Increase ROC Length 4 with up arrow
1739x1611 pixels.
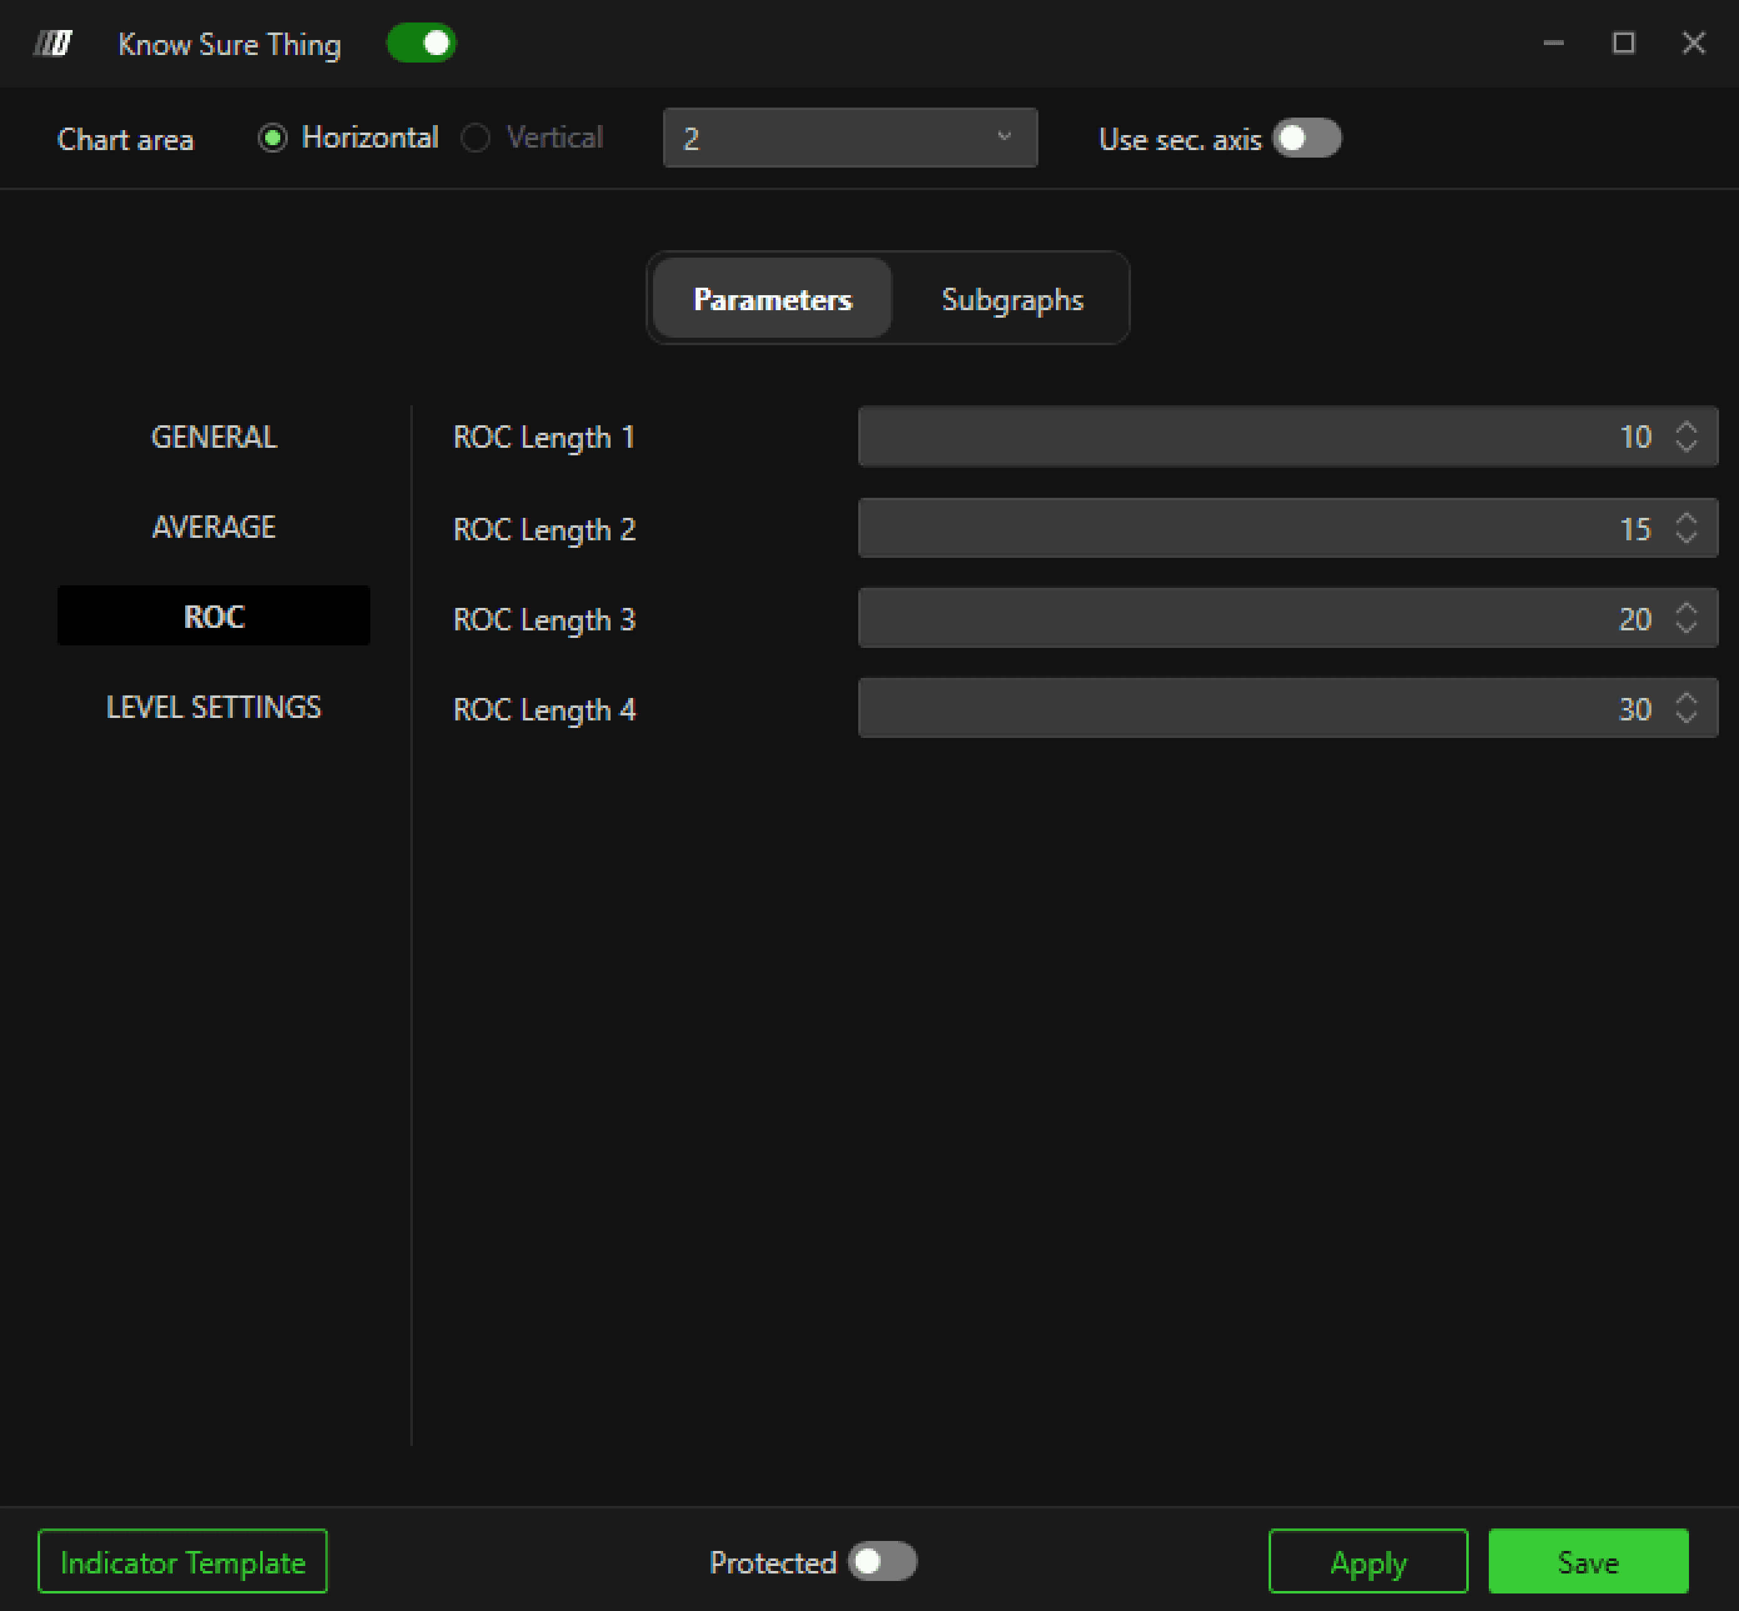(1686, 699)
